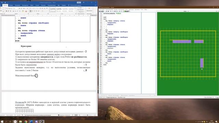Open the font name dropdown in Word
Screen dimensions: 219x123
pyautogui.click(x=13, y=8)
